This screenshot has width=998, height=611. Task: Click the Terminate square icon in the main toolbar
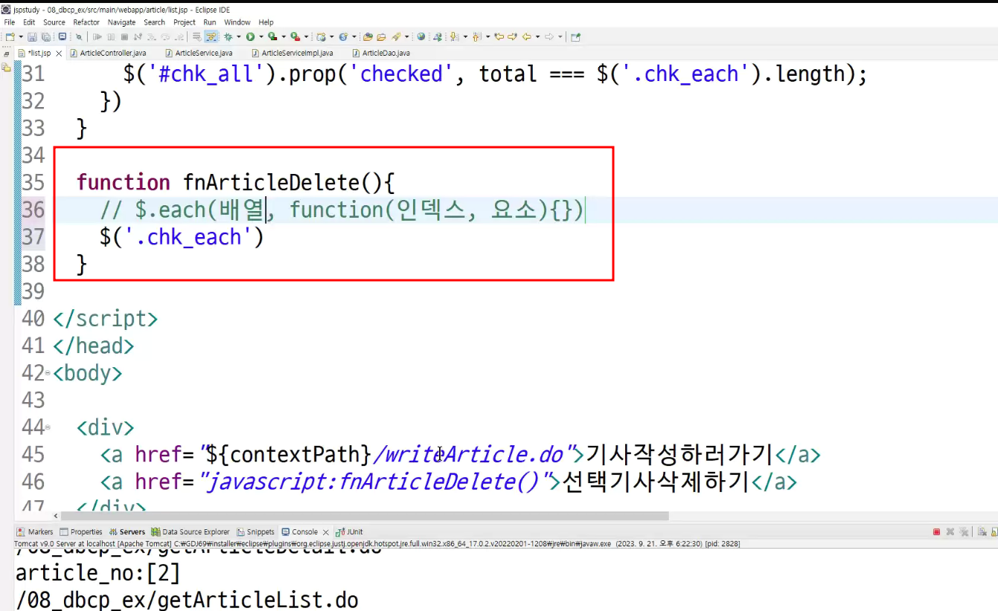point(124,36)
